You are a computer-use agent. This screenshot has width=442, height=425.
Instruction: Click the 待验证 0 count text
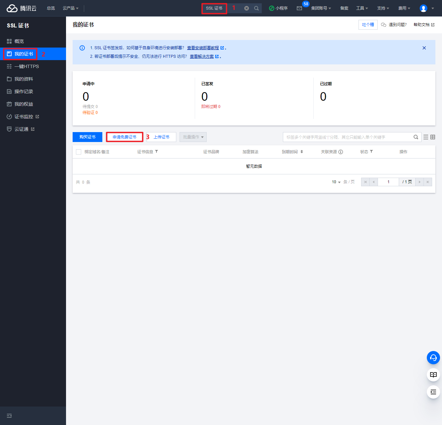[90, 113]
